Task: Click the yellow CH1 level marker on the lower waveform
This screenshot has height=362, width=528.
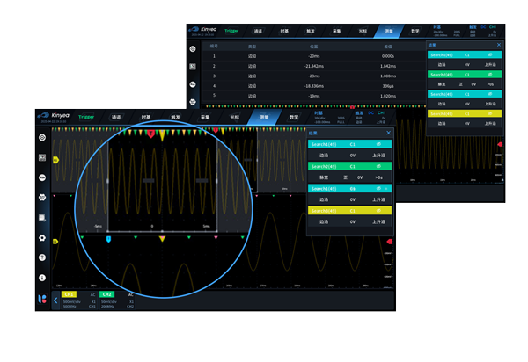Action: point(55,242)
